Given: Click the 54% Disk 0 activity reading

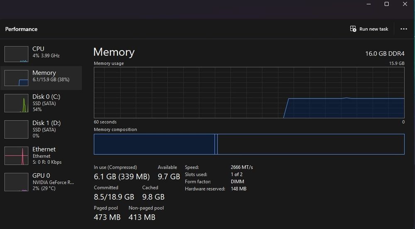Looking at the screenshot, I should coord(37,109).
